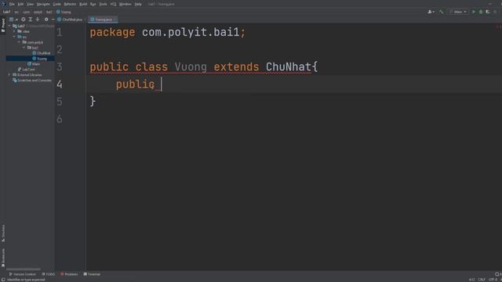Expand the External Libraries node
This screenshot has height=282, width=502.
coord(9,75)
